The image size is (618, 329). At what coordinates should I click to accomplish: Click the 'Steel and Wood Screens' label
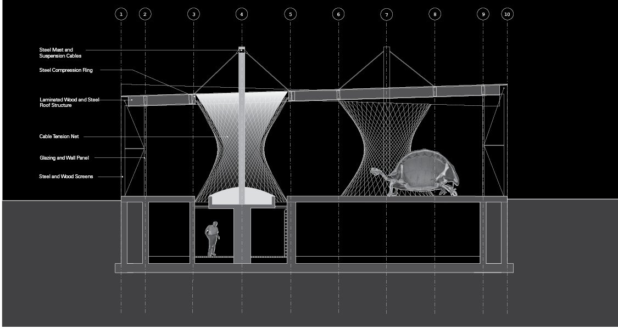[66, 177]
